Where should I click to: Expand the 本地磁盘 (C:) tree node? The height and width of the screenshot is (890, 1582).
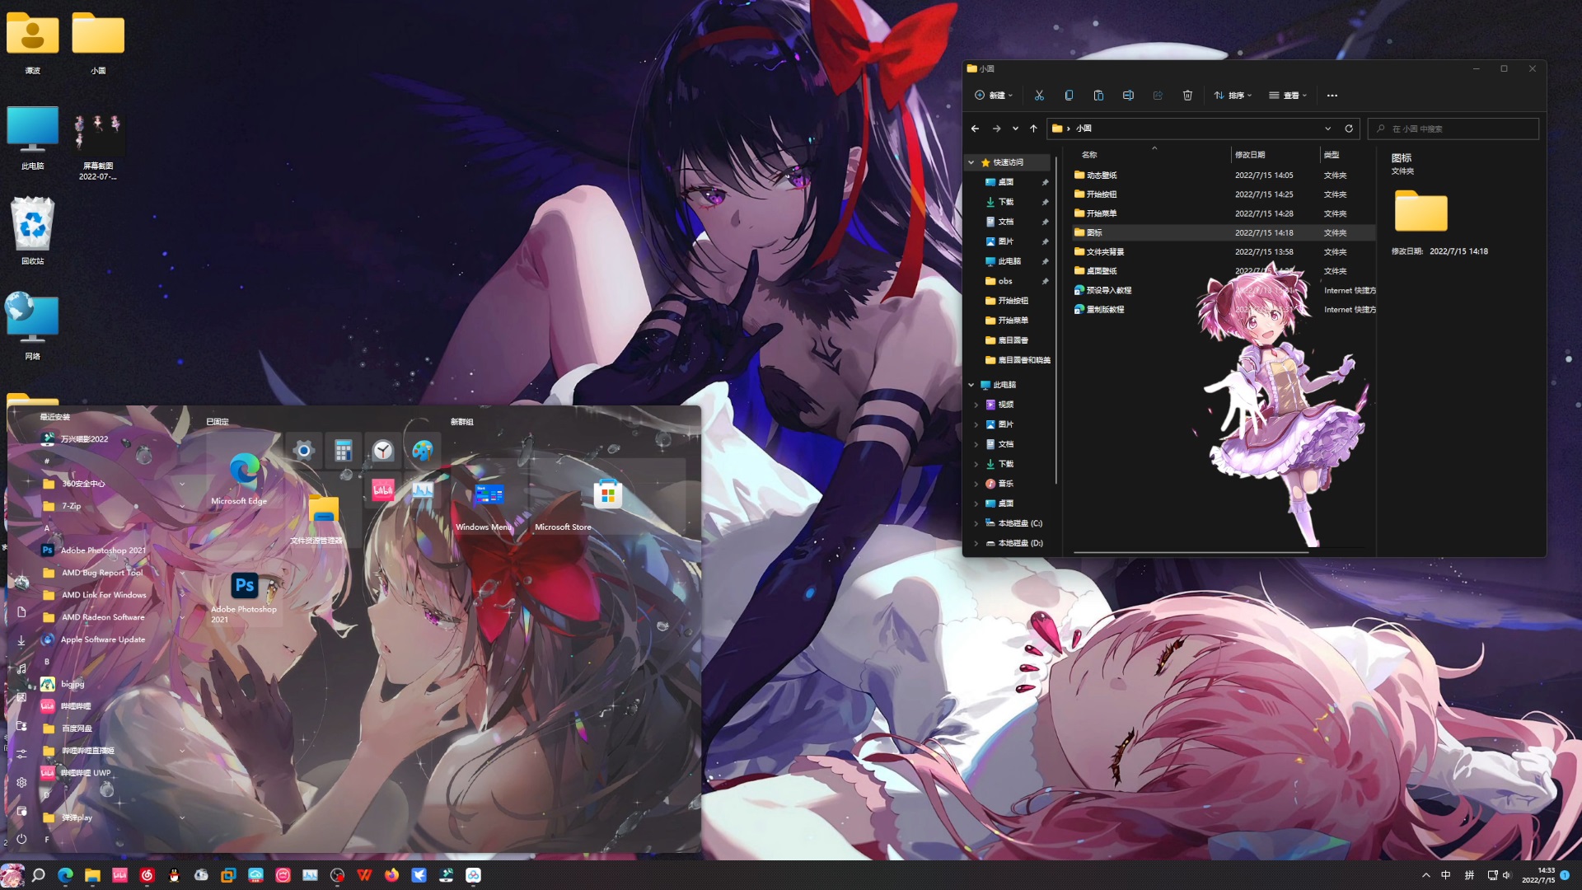[976, 523]
